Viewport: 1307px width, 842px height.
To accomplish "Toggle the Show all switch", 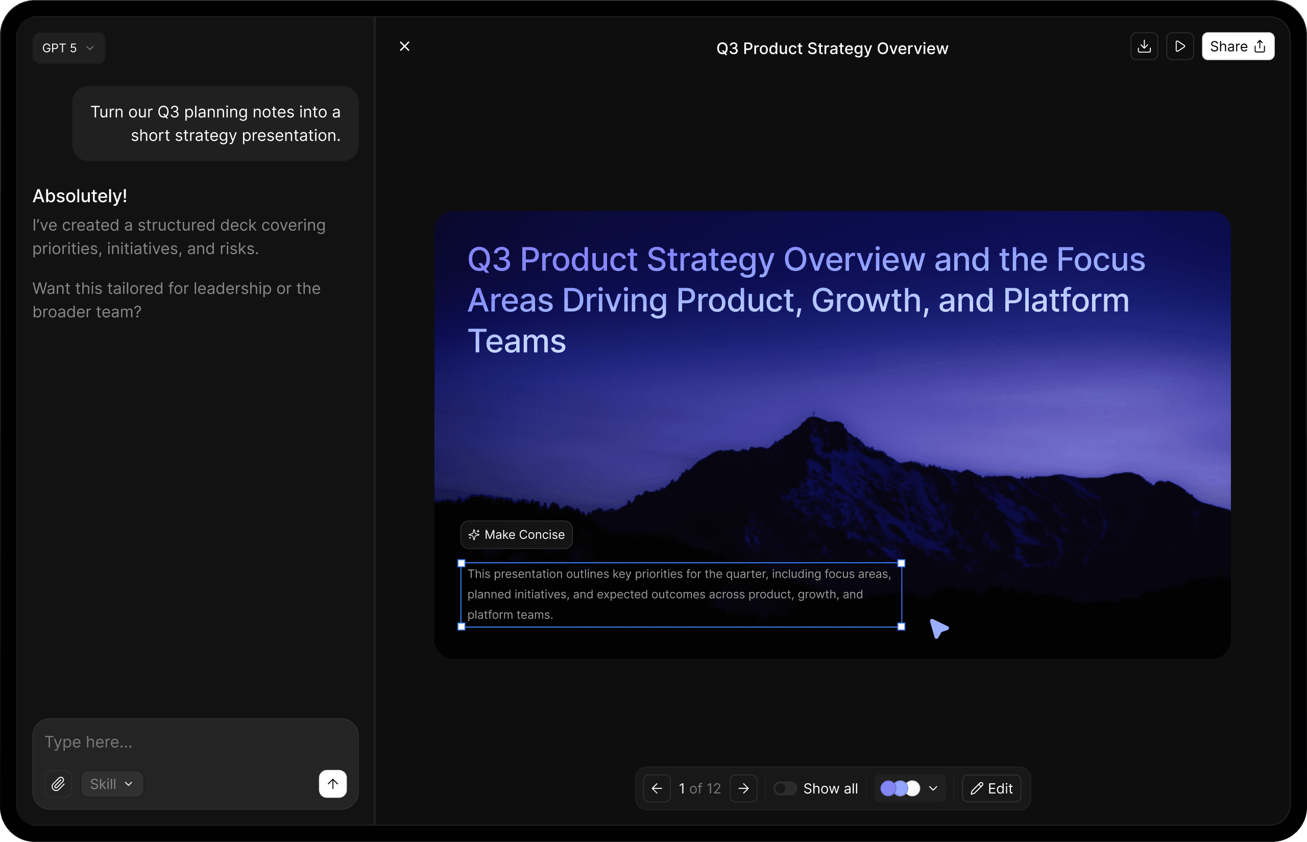I will [x=785, y=788].
